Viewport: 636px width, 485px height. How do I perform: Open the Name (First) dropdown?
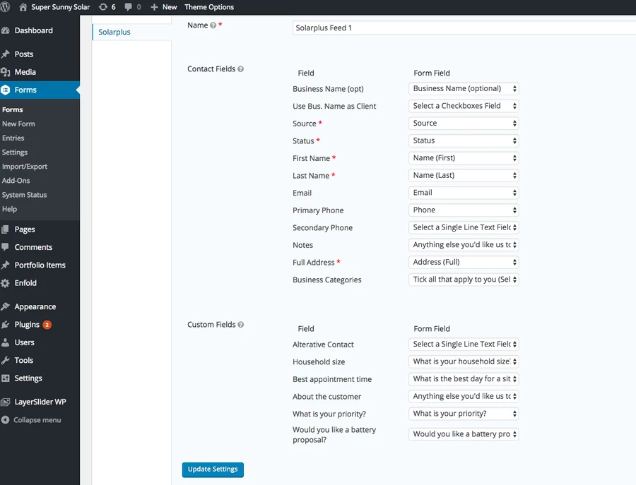click(464, 158)
